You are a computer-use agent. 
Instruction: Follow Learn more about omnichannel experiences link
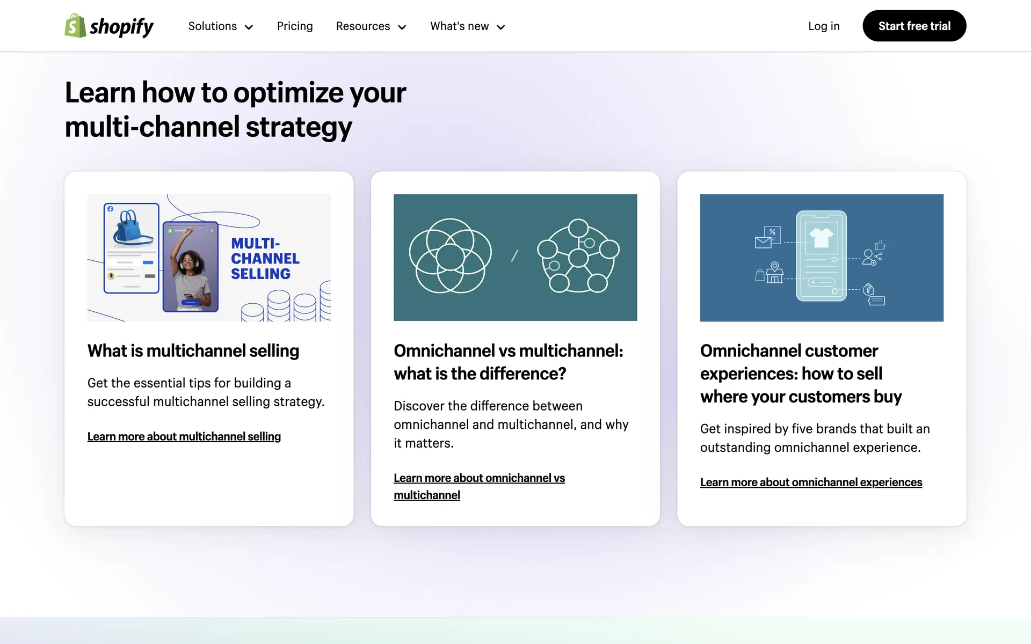coord(810,482)
